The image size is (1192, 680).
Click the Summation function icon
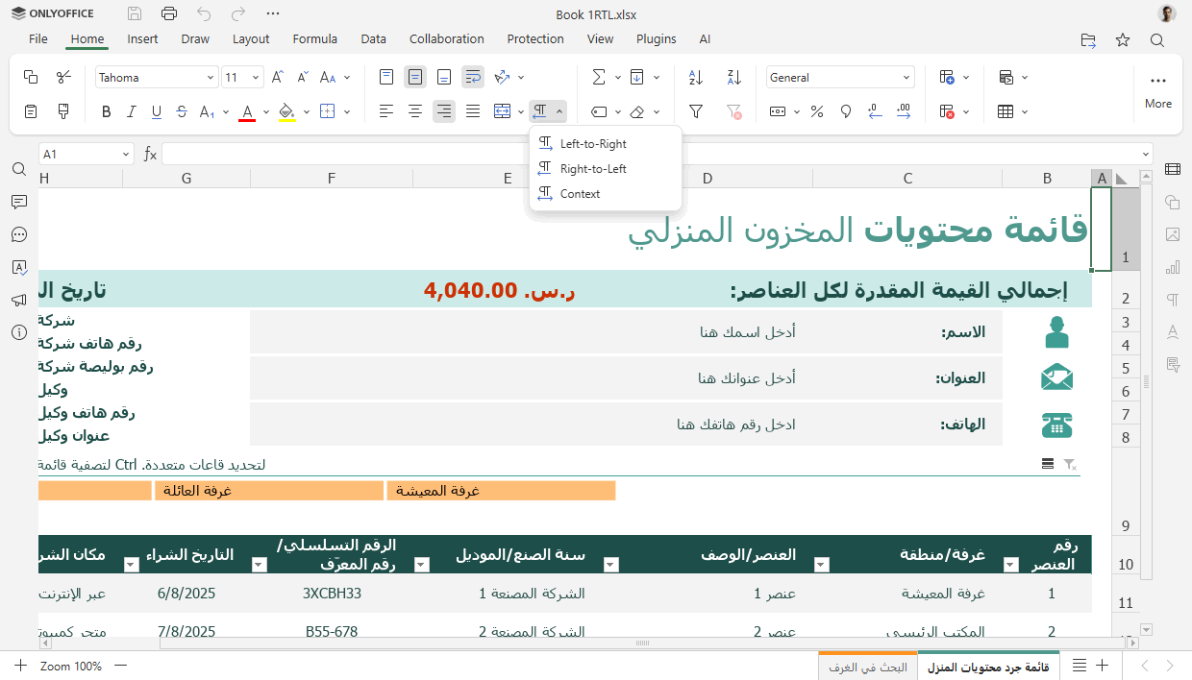(x=599, y=78)
